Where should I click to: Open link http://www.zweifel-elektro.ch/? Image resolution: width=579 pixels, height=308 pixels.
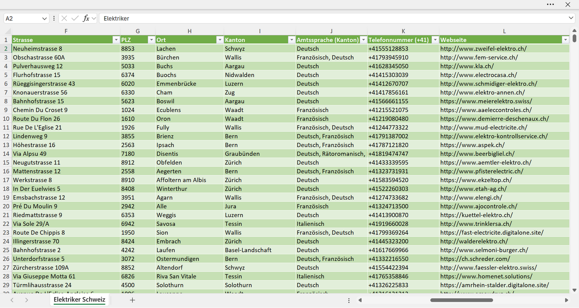click(483, 49)
